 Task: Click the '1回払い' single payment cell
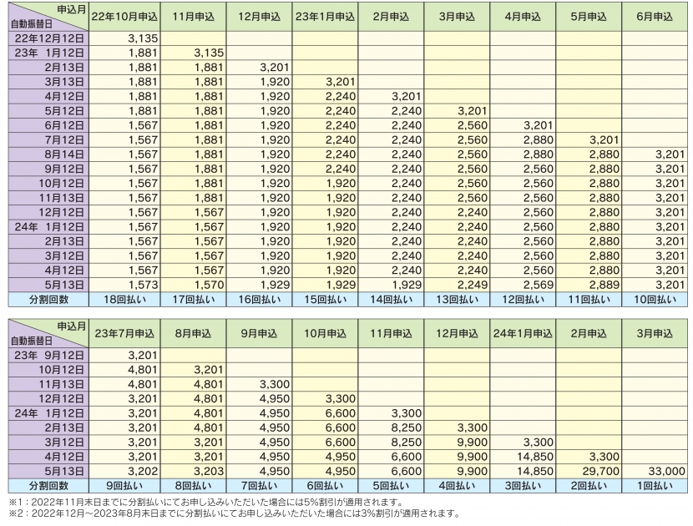[655, 486]
